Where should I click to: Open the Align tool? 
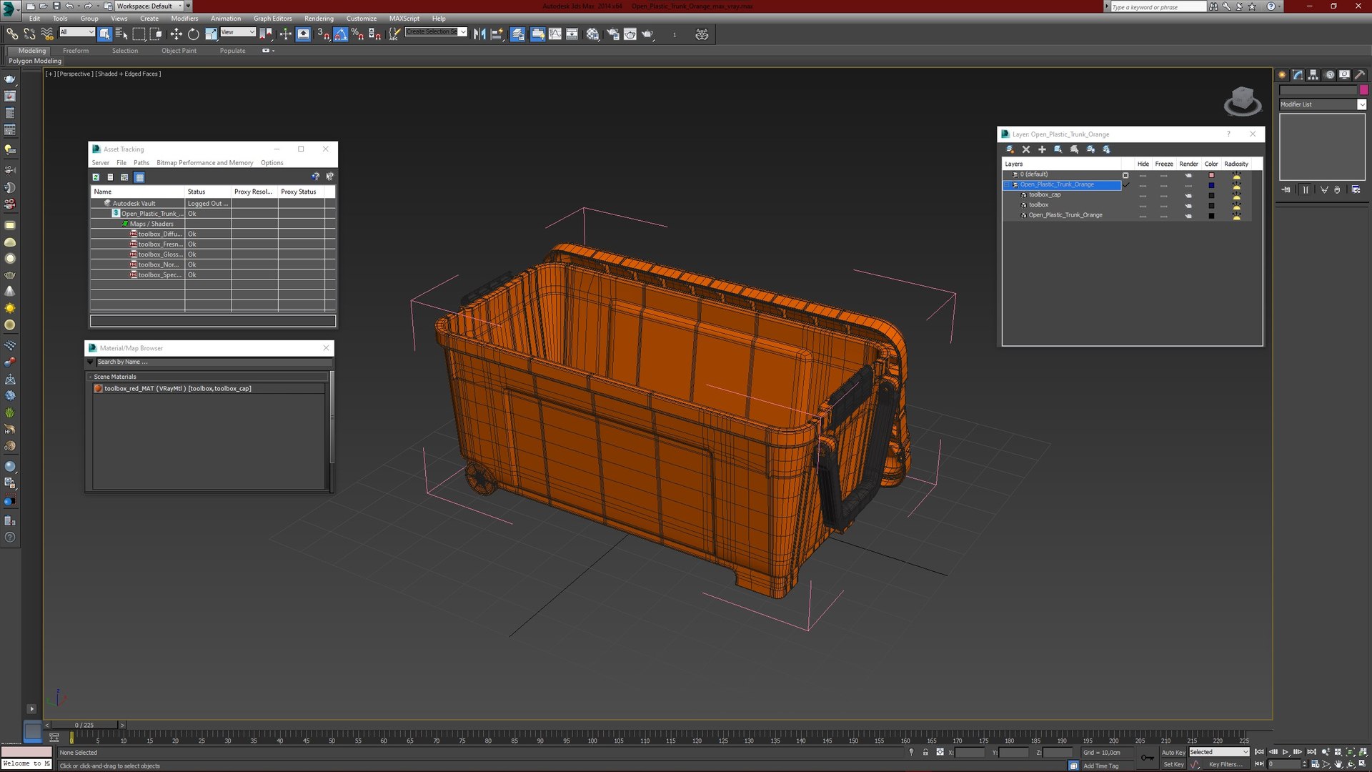497,34
